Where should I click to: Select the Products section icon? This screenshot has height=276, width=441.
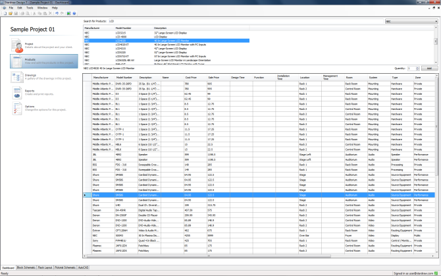16,61
